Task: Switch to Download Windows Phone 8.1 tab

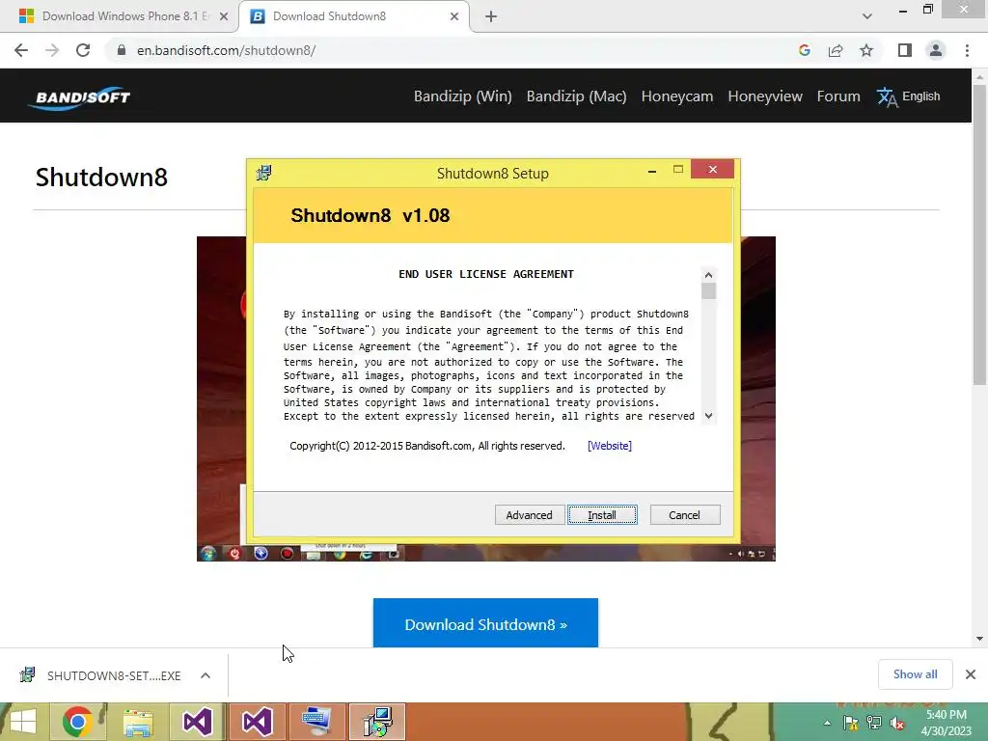Action: pos(120,16)
